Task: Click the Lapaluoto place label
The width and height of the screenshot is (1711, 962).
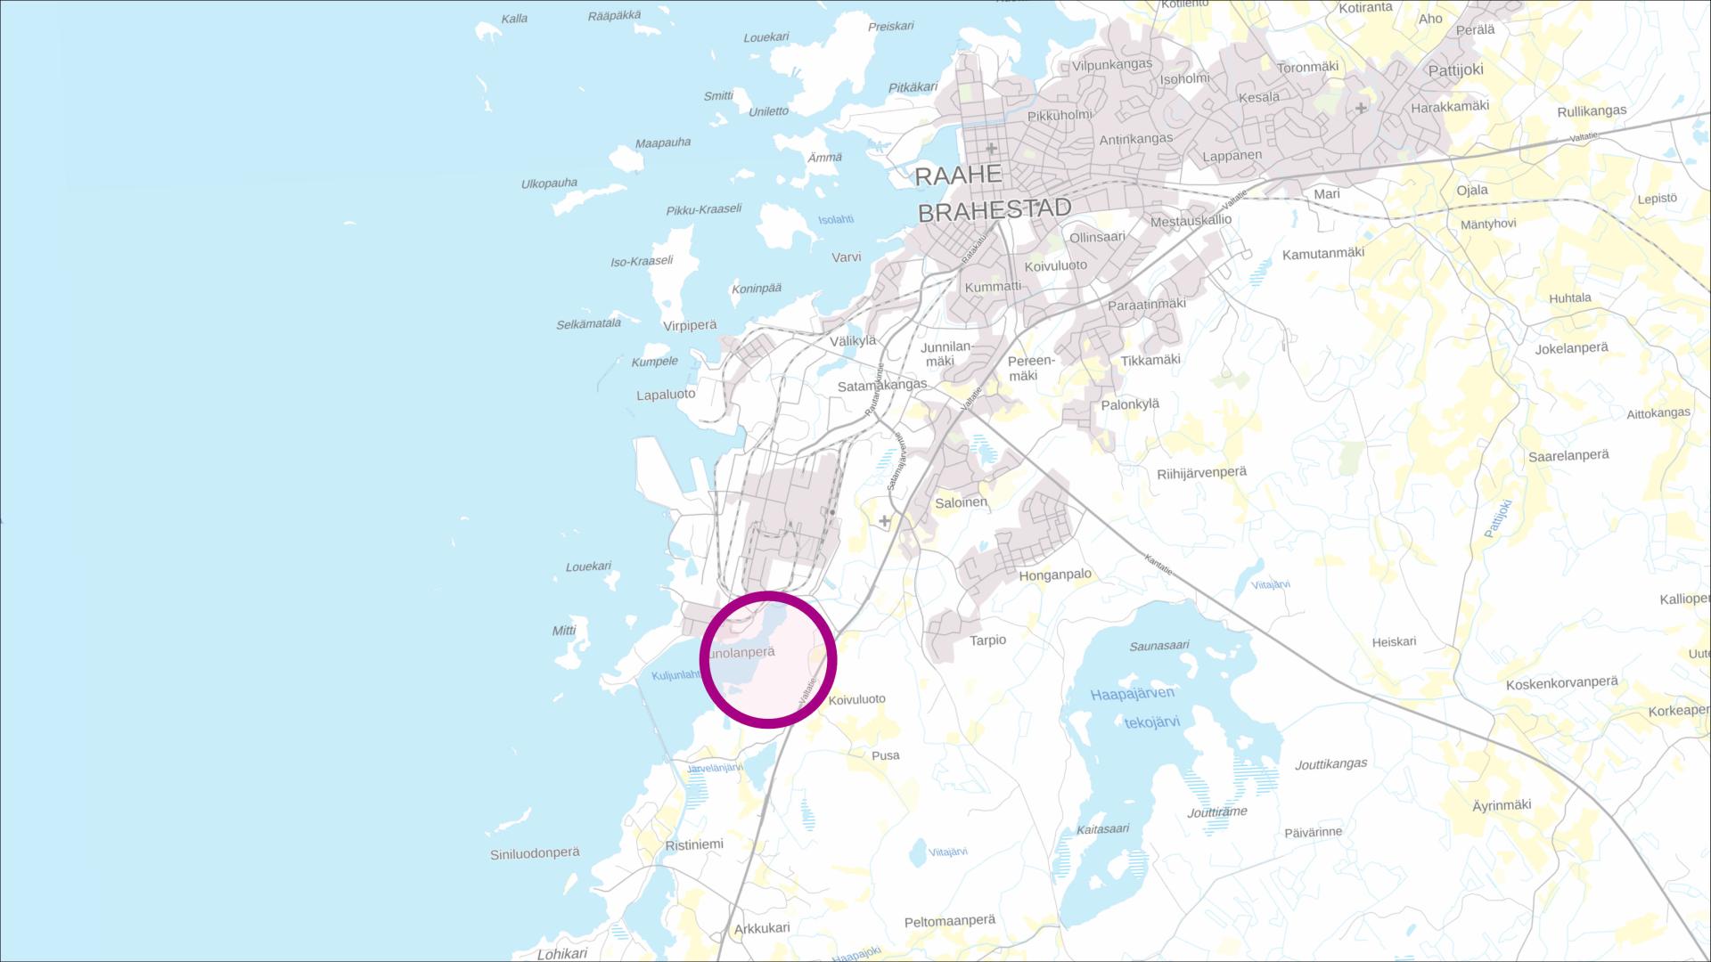Action: tap(666, 395)
